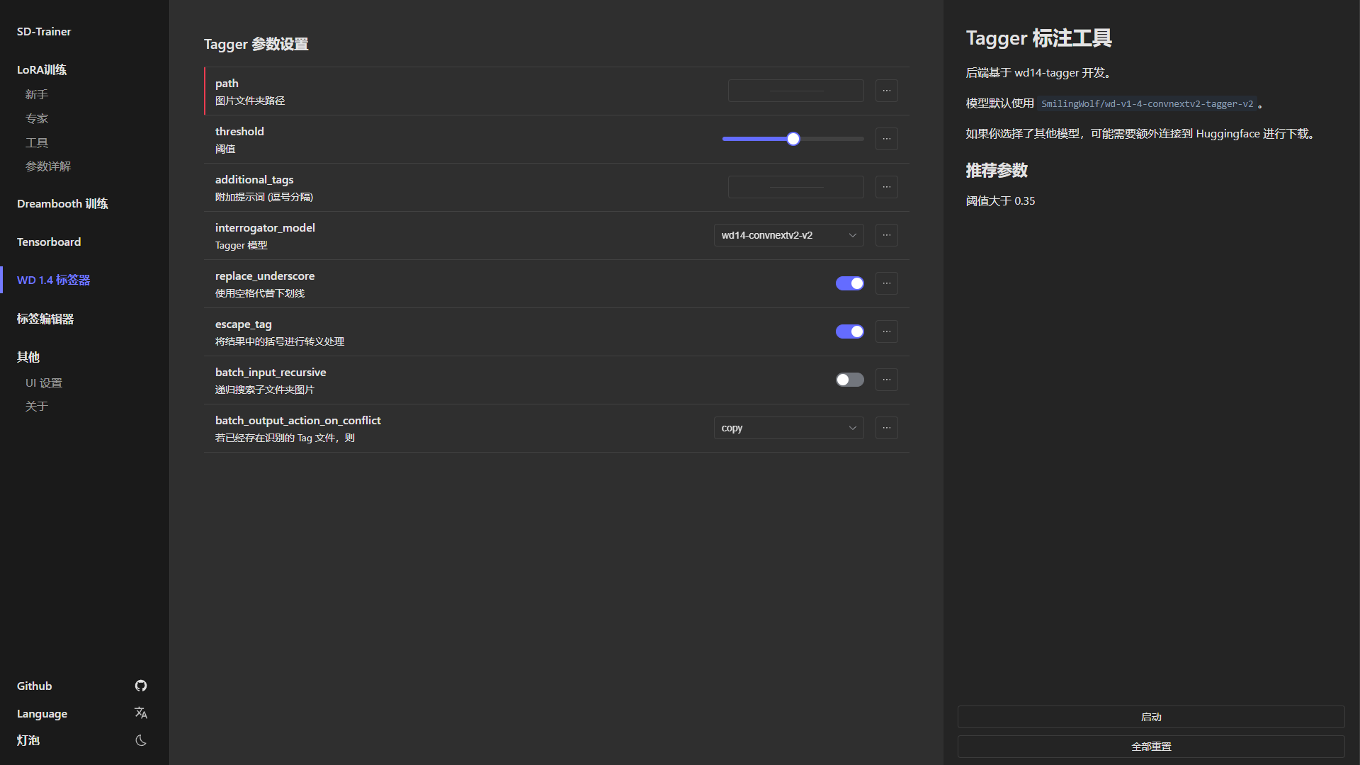Click ellipsis button beside additional_tags
This screenshot has width=1360, height=765.
(886, 187)
